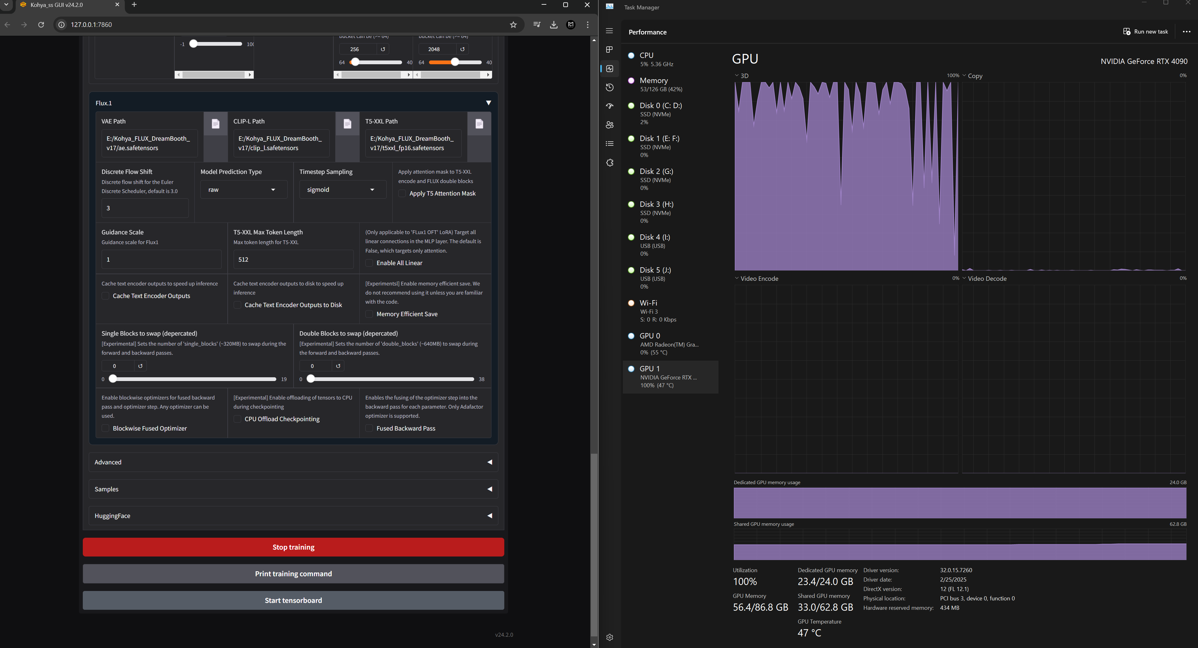Bookmark this page with star icon

tap(513, 25)
